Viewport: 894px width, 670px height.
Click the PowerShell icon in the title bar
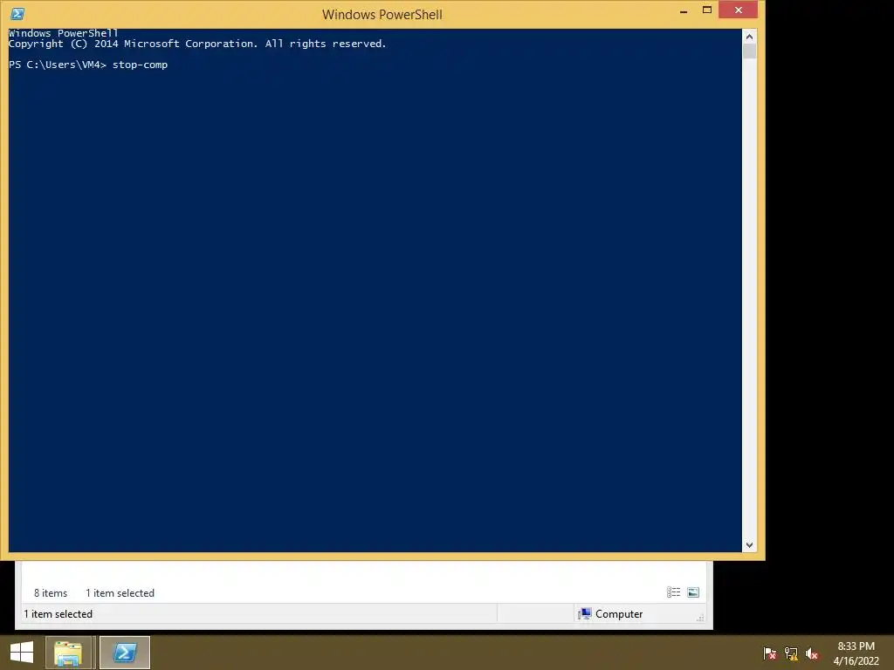[x=17, y=14]
